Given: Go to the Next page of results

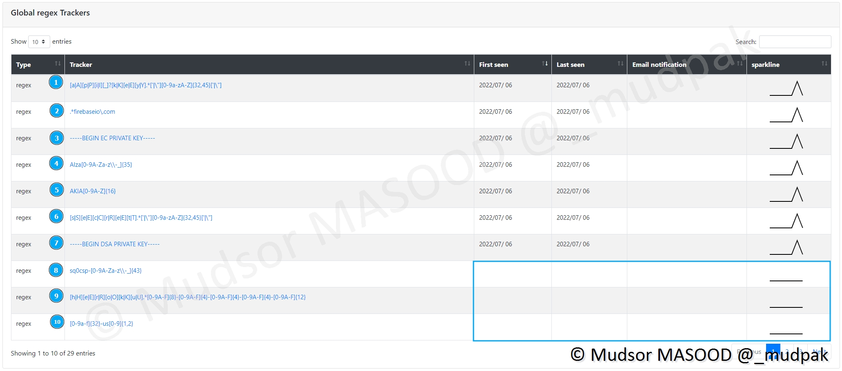Looking at the screenshot, I should point(819,351).
